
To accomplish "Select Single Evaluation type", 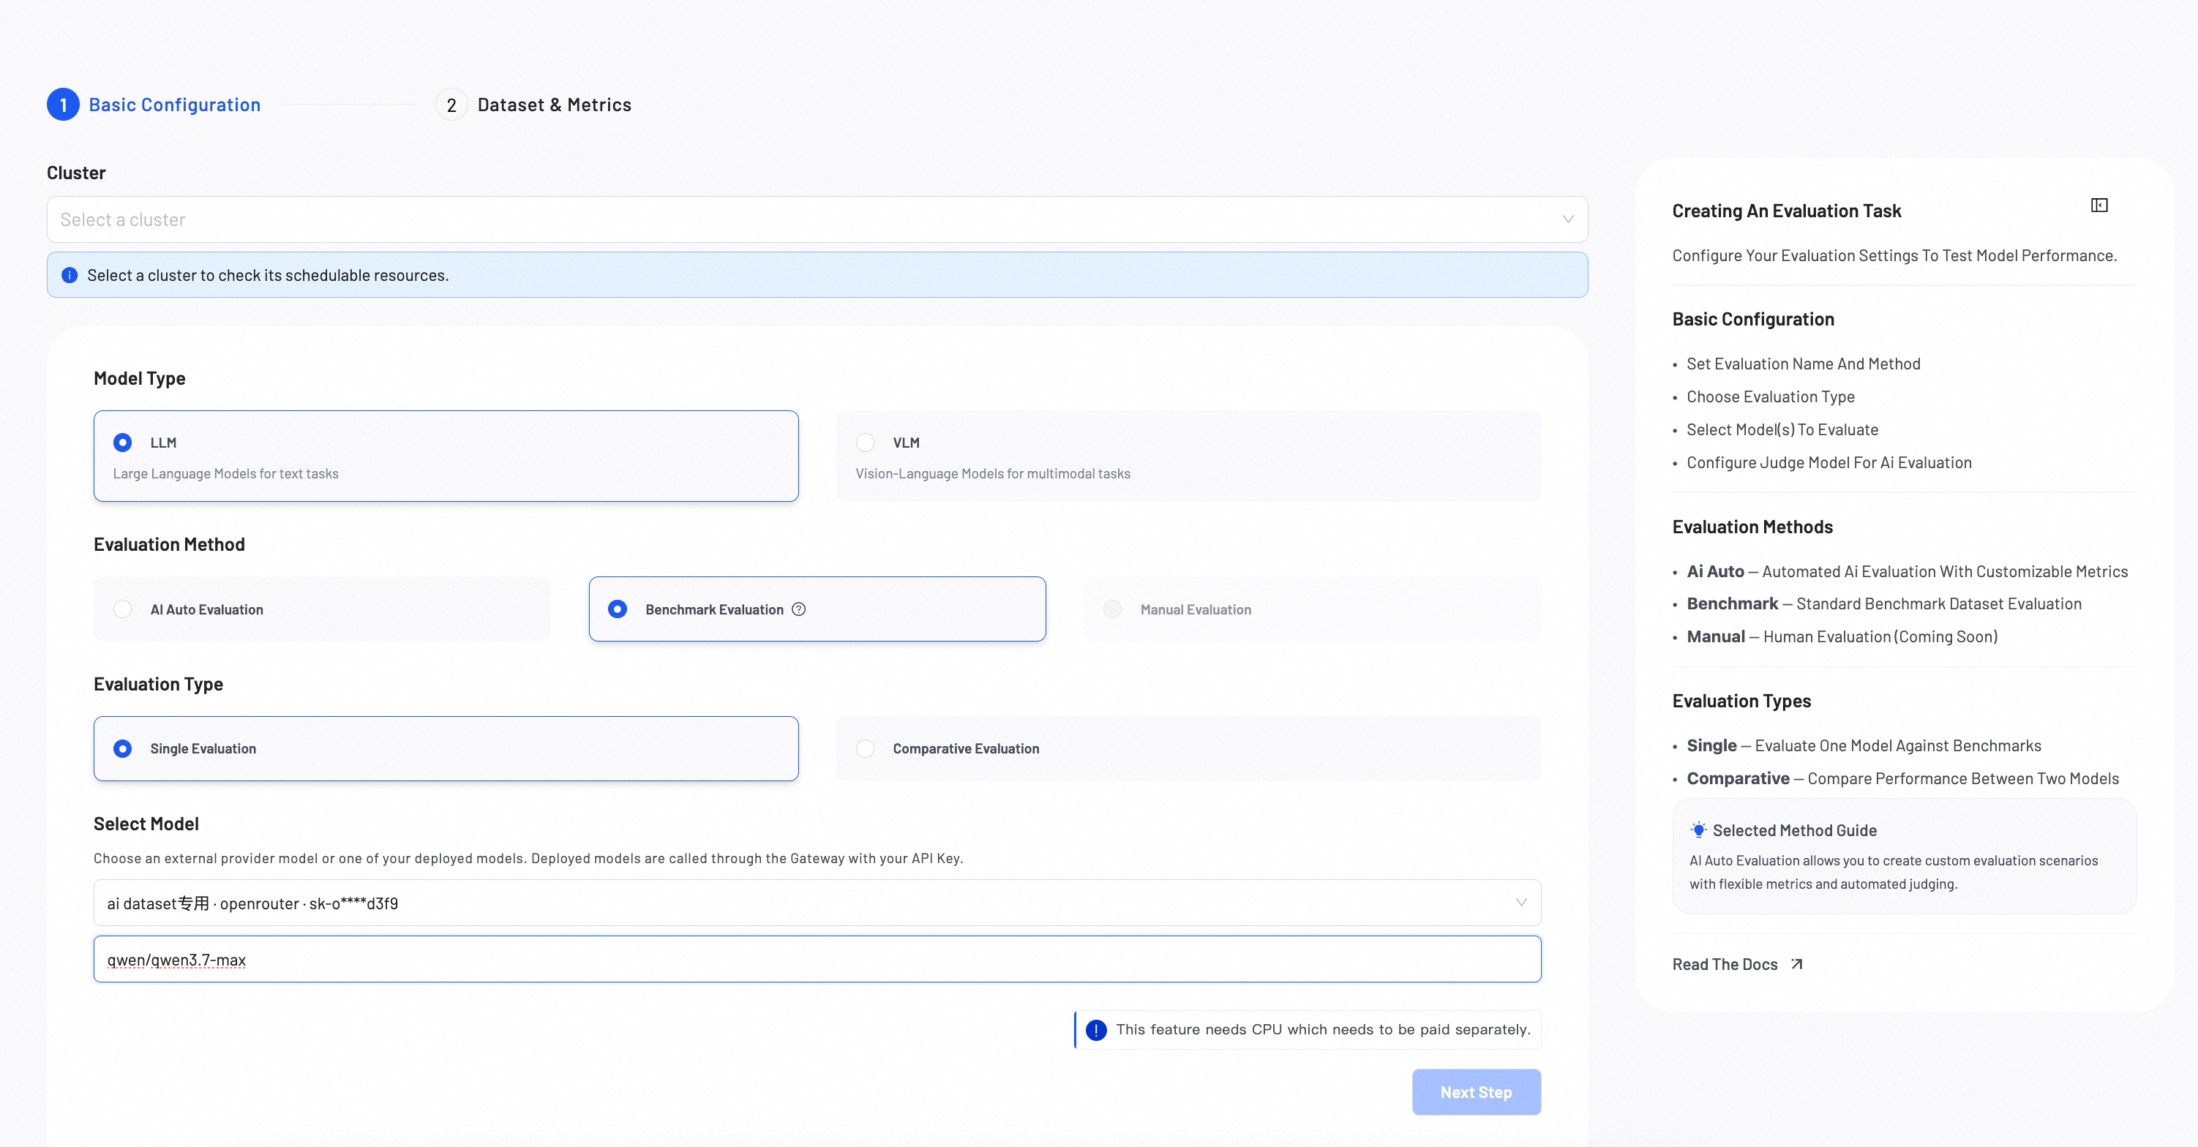I will [446, 749].
